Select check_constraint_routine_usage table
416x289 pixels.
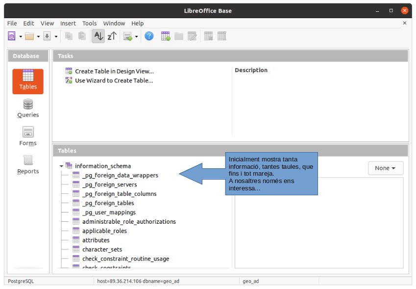pyautogui.click(x=126, y=259)
